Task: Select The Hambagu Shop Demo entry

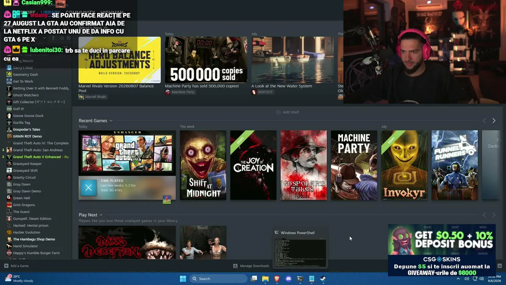Action: click(34, 239)
